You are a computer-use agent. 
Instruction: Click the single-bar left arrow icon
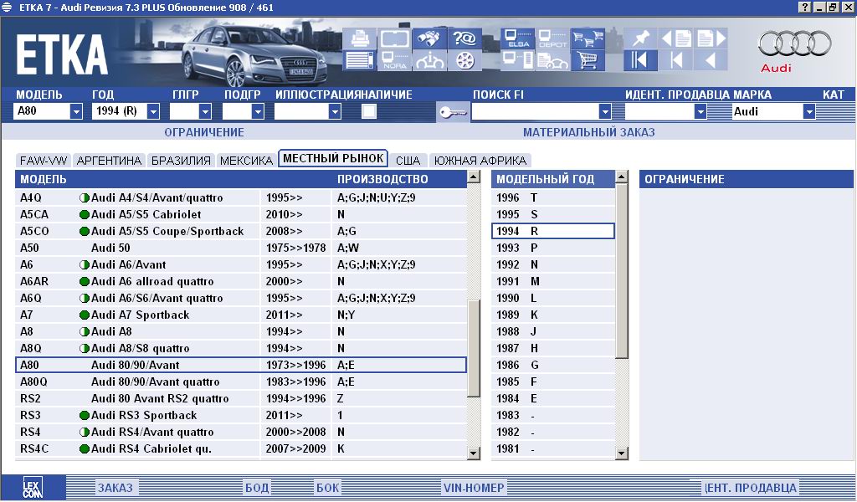[x=675, y=59]
